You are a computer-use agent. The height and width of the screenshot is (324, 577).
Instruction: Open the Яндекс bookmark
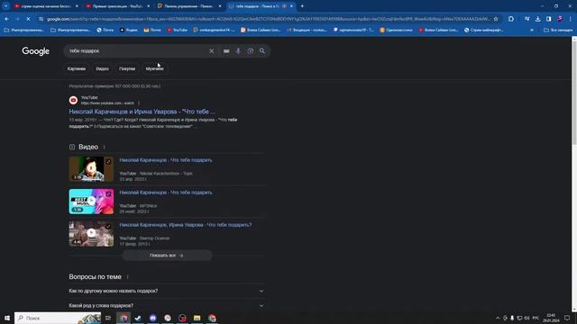coord(128,30)
